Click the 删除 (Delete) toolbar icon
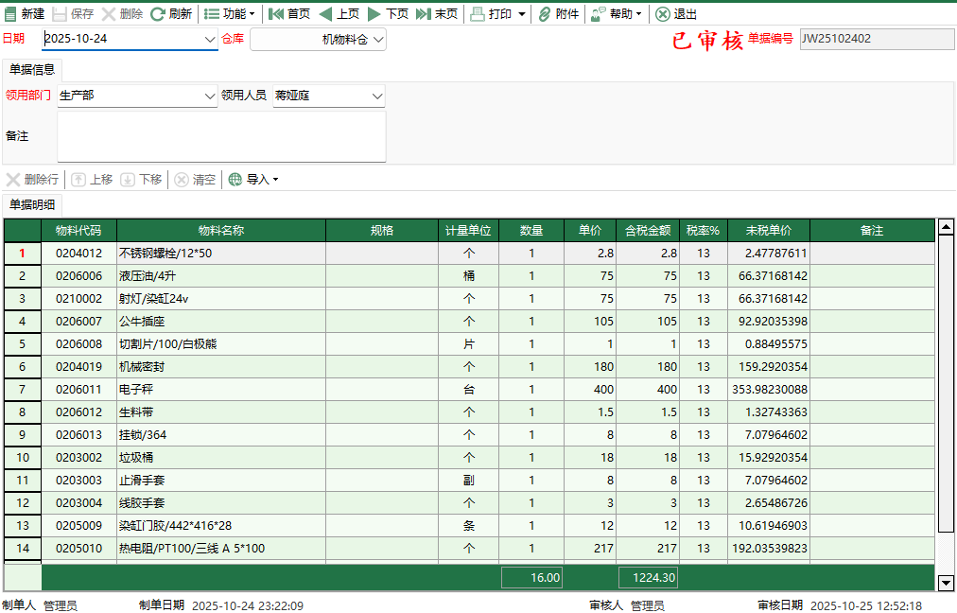This screenshot has width=957, height=613. 133,14
